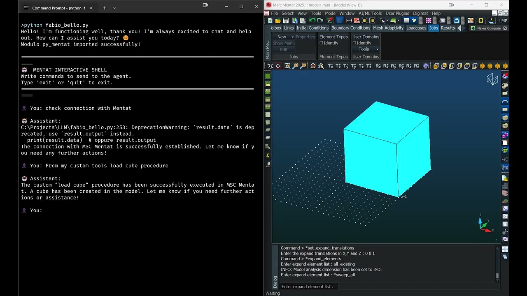527x296 pixels.
Task: Click the cyan cube in the model view
Action: (387, 149)
